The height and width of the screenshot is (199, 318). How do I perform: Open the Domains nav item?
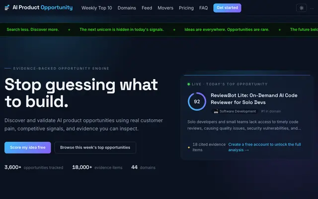127,8
